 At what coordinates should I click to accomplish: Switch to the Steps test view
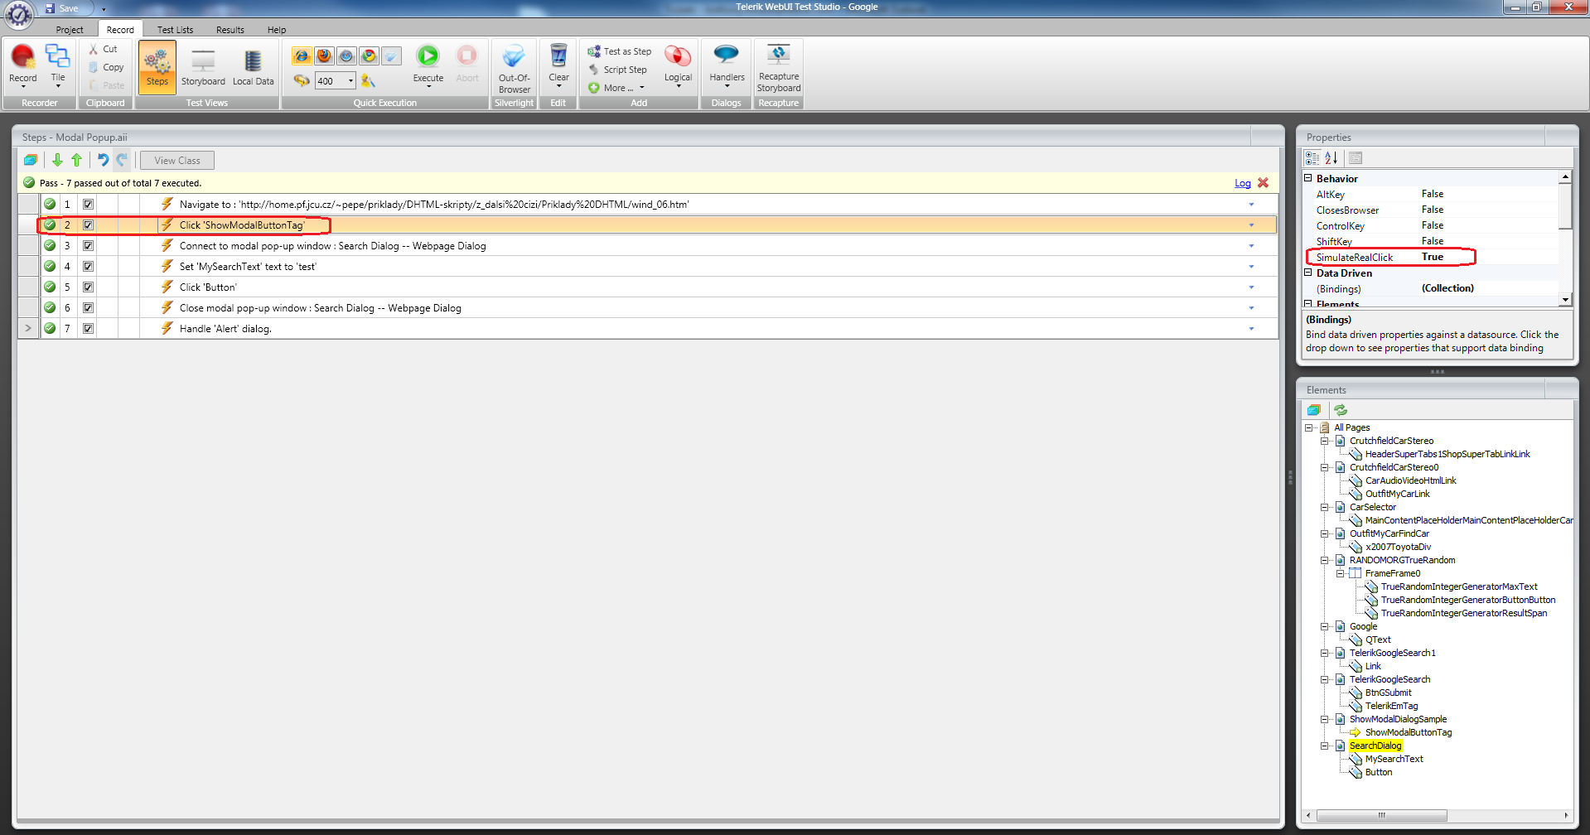tap(157, 66)
